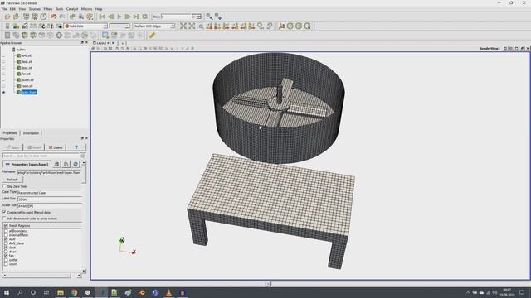531x298 pixels.
Task: Click the Properties help question mark button
Action: pyautogui.click(x=76, y=147)
